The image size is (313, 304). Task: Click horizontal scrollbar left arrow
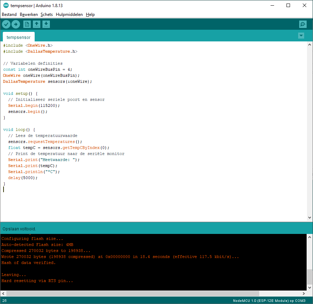tap(3, 293)
